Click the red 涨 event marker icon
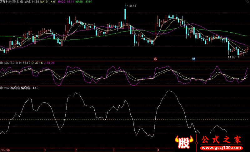 coord(155,59)
